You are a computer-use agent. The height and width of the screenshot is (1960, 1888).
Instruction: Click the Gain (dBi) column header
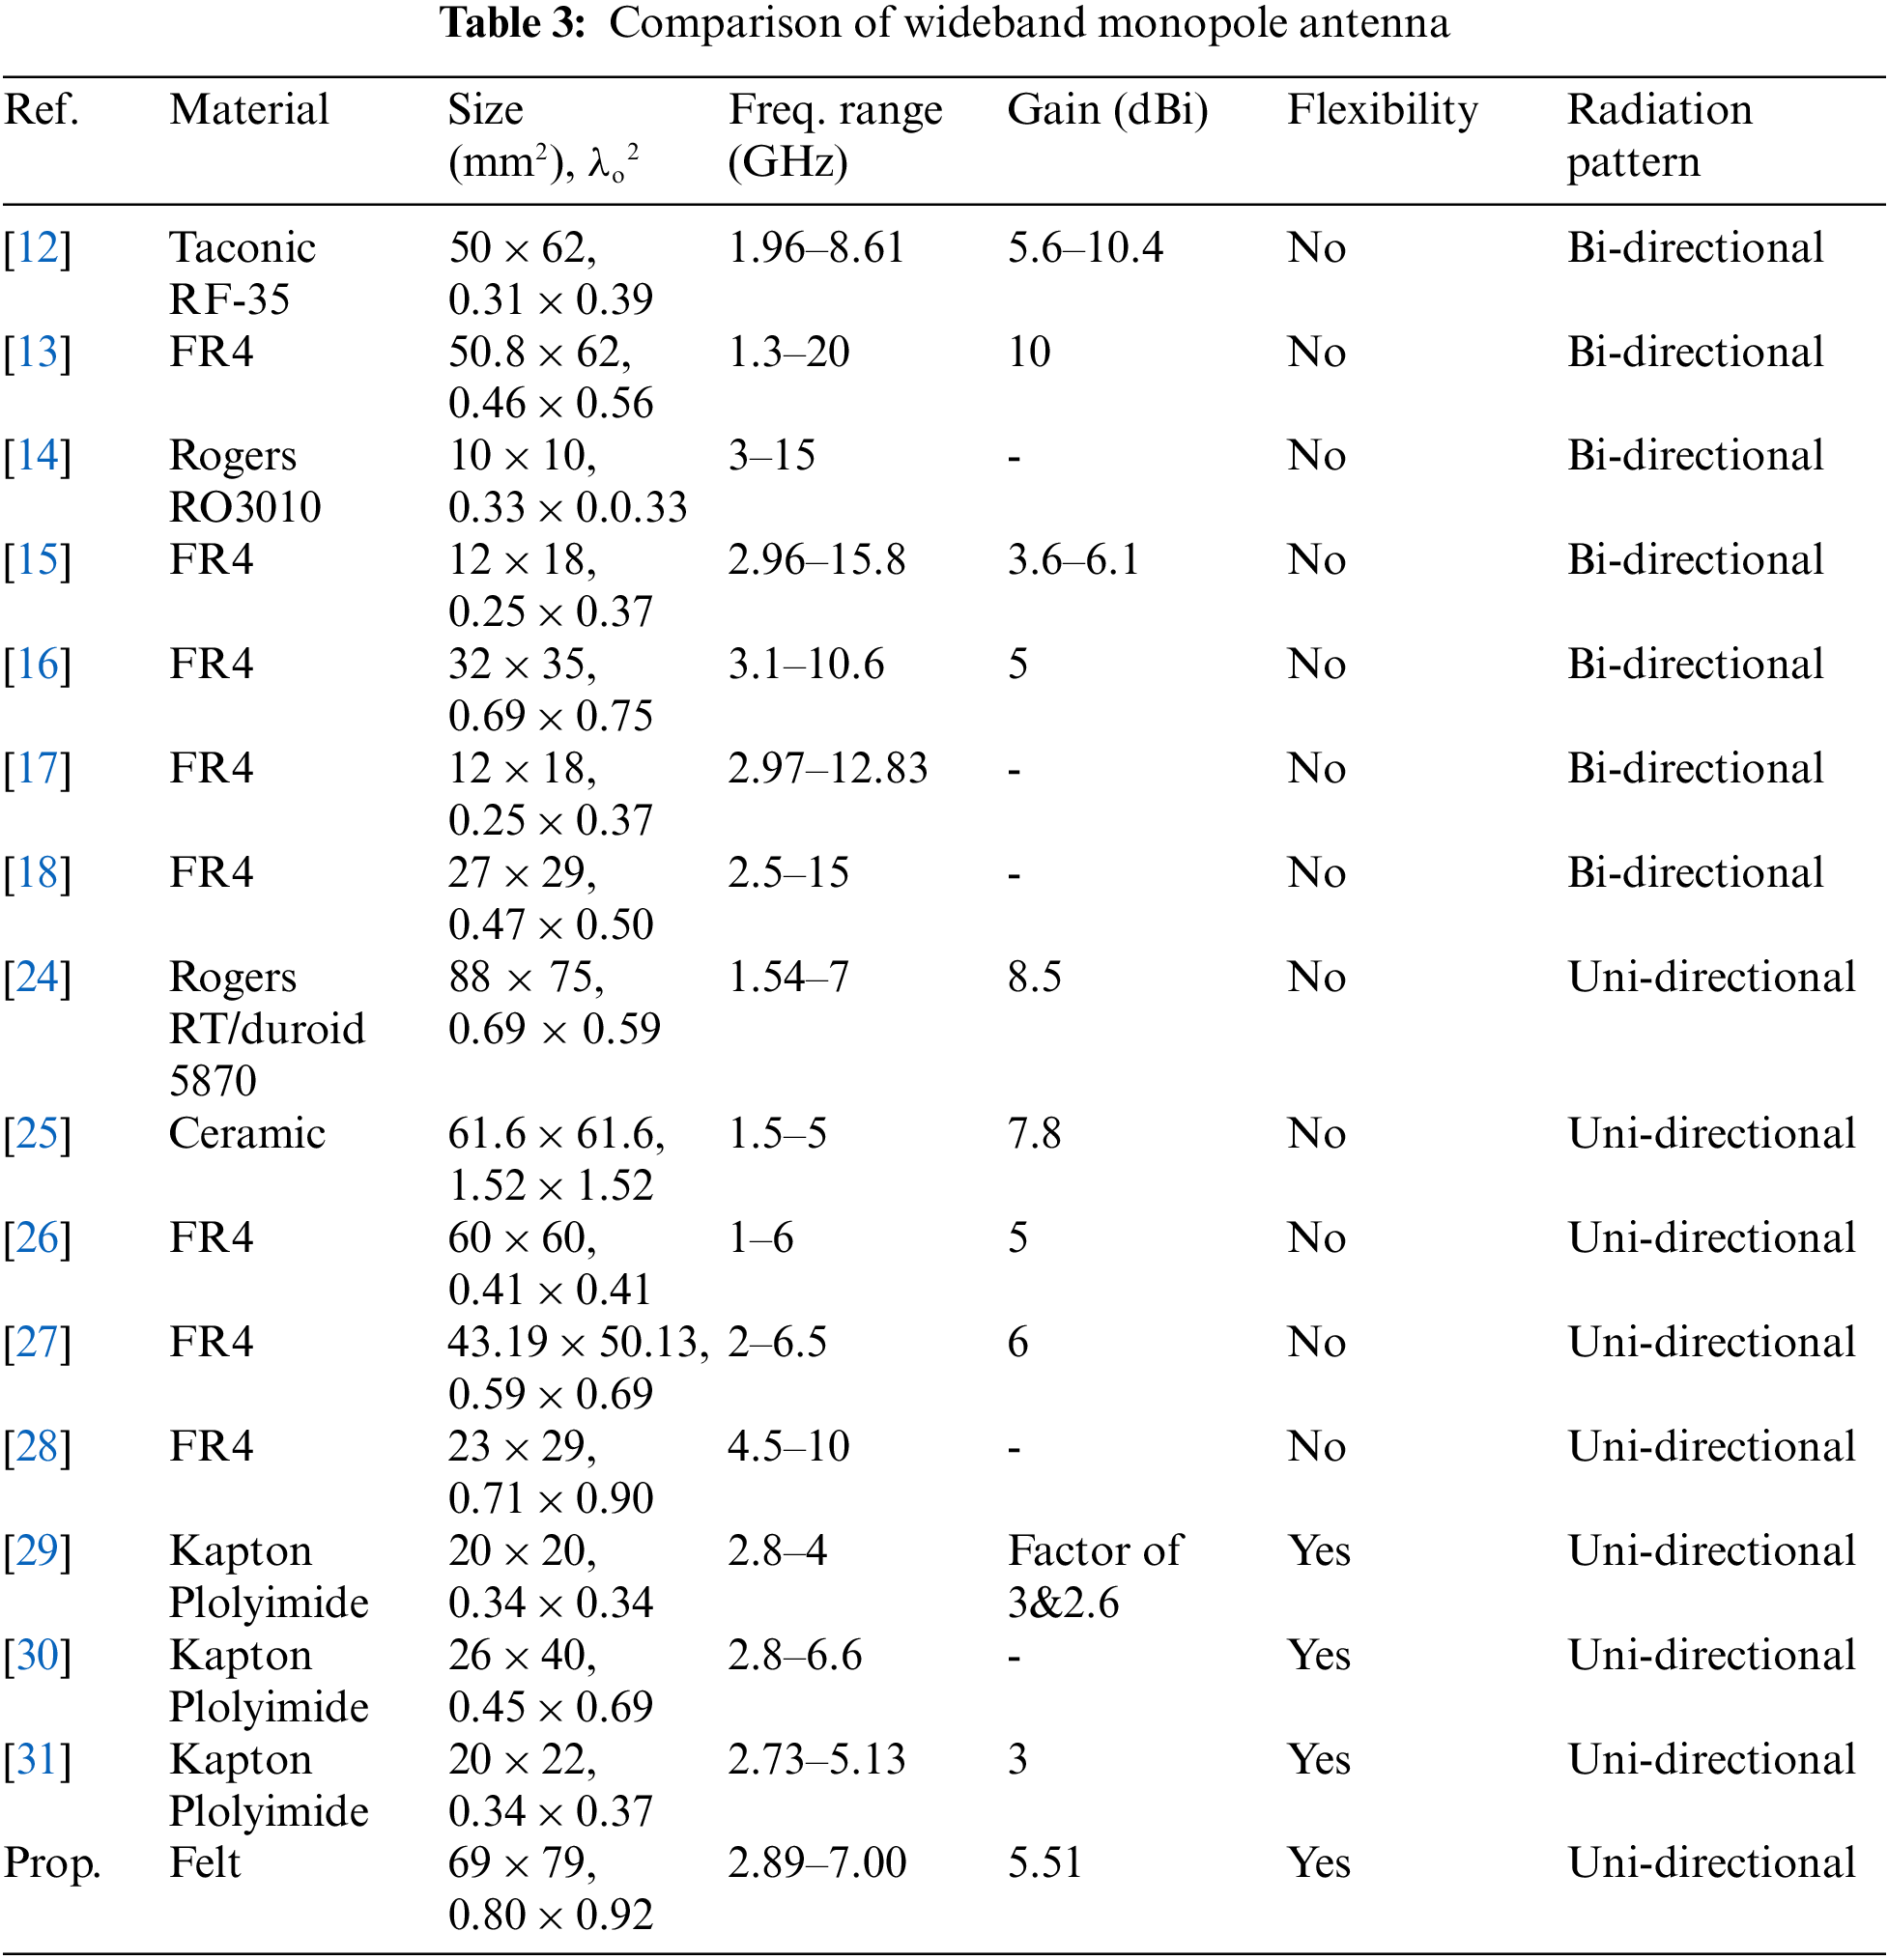coord(1107,110)
